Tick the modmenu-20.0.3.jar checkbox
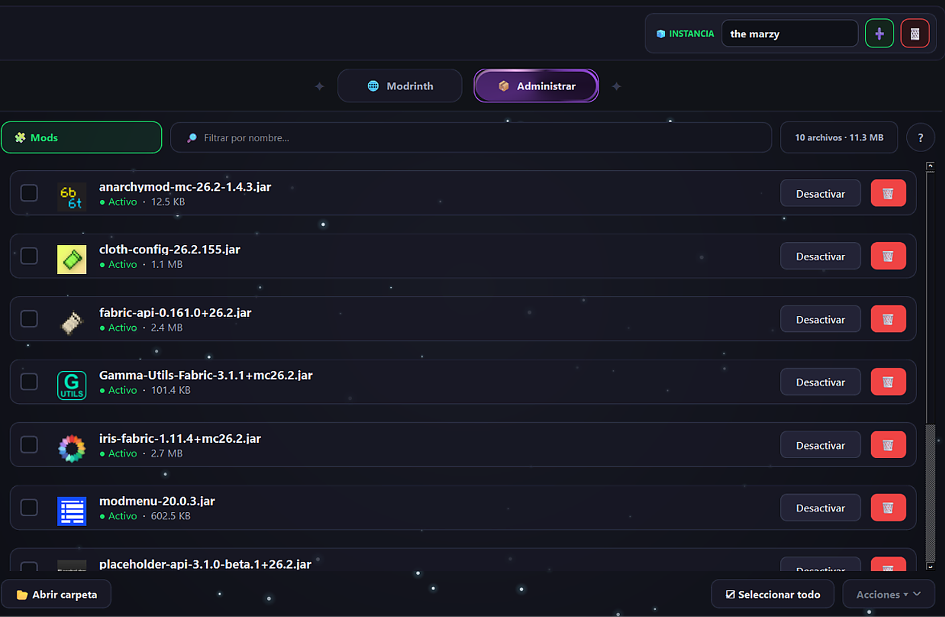This screenshot has width=945, height=617. 29,507
